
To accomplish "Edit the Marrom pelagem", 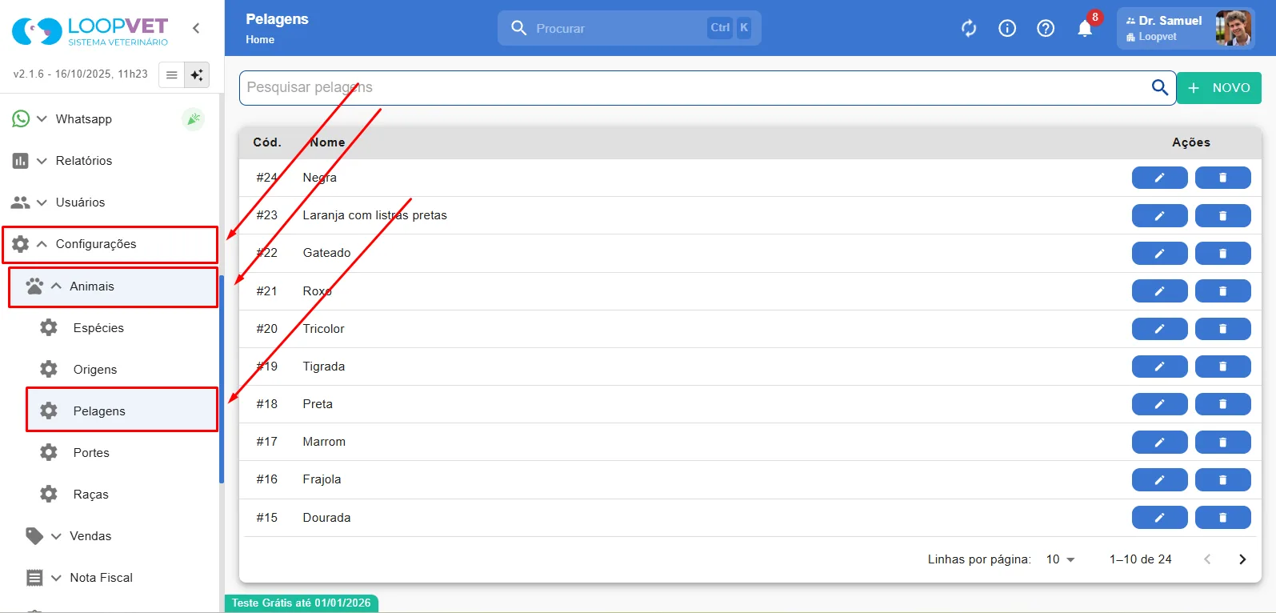I will (1159, 442).
